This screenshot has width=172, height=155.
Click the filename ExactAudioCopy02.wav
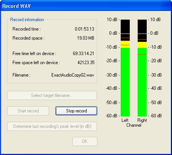coord(73,75)
